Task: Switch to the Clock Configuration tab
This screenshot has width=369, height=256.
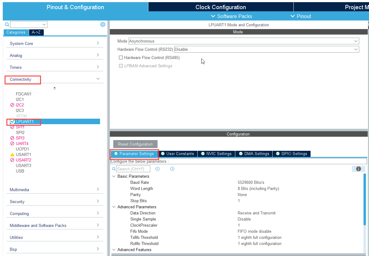Action: [x=221, y=7]
